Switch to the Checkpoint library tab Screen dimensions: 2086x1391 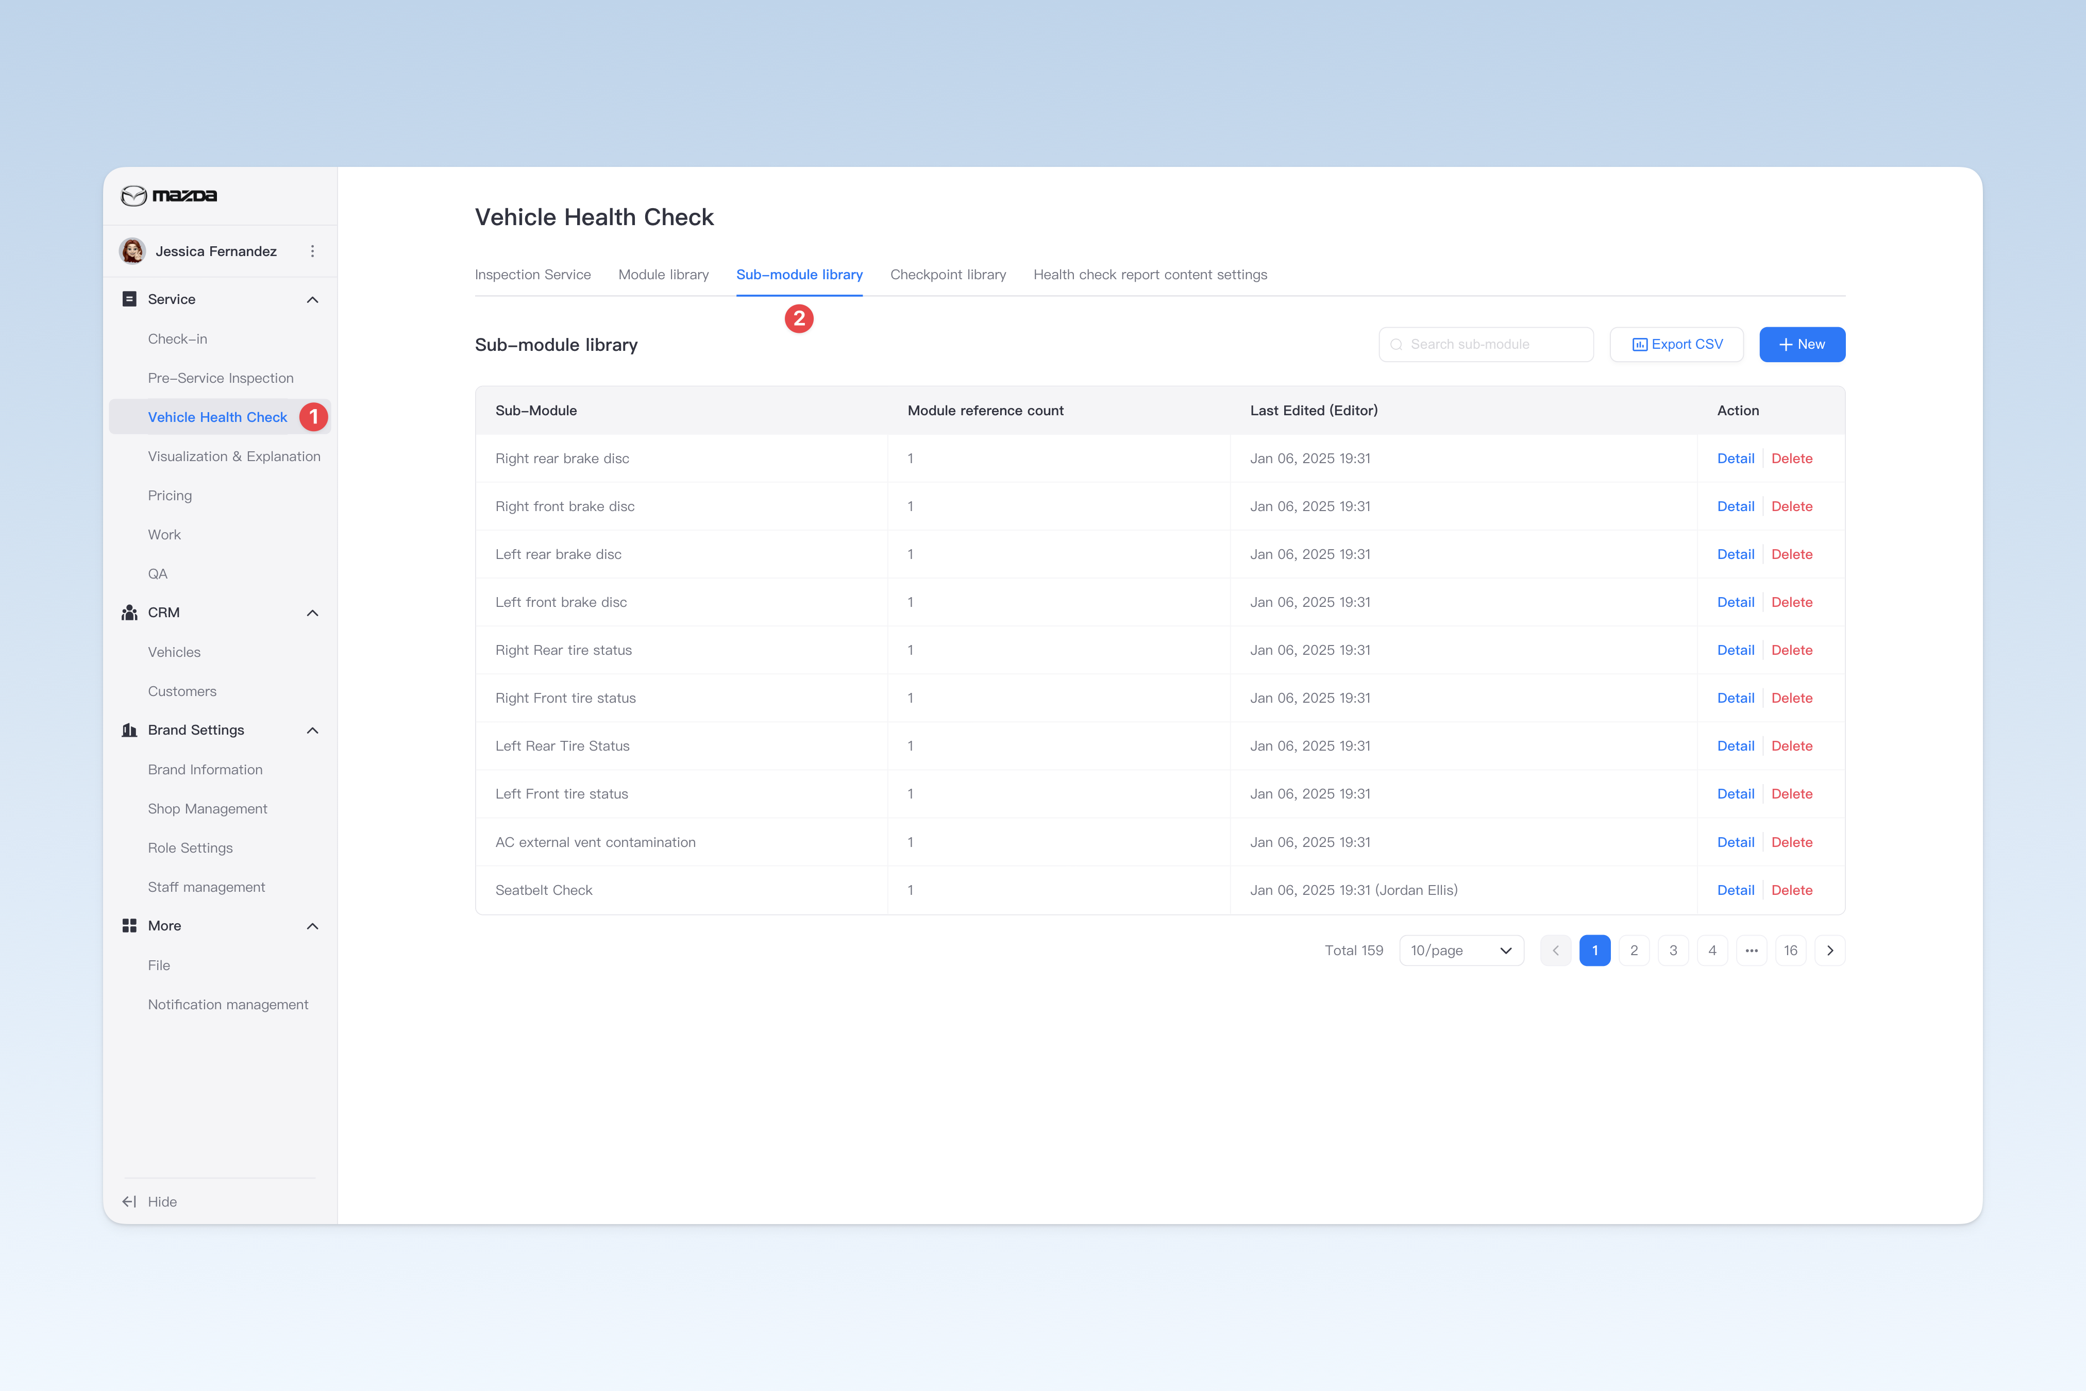[x=948, y=275]
